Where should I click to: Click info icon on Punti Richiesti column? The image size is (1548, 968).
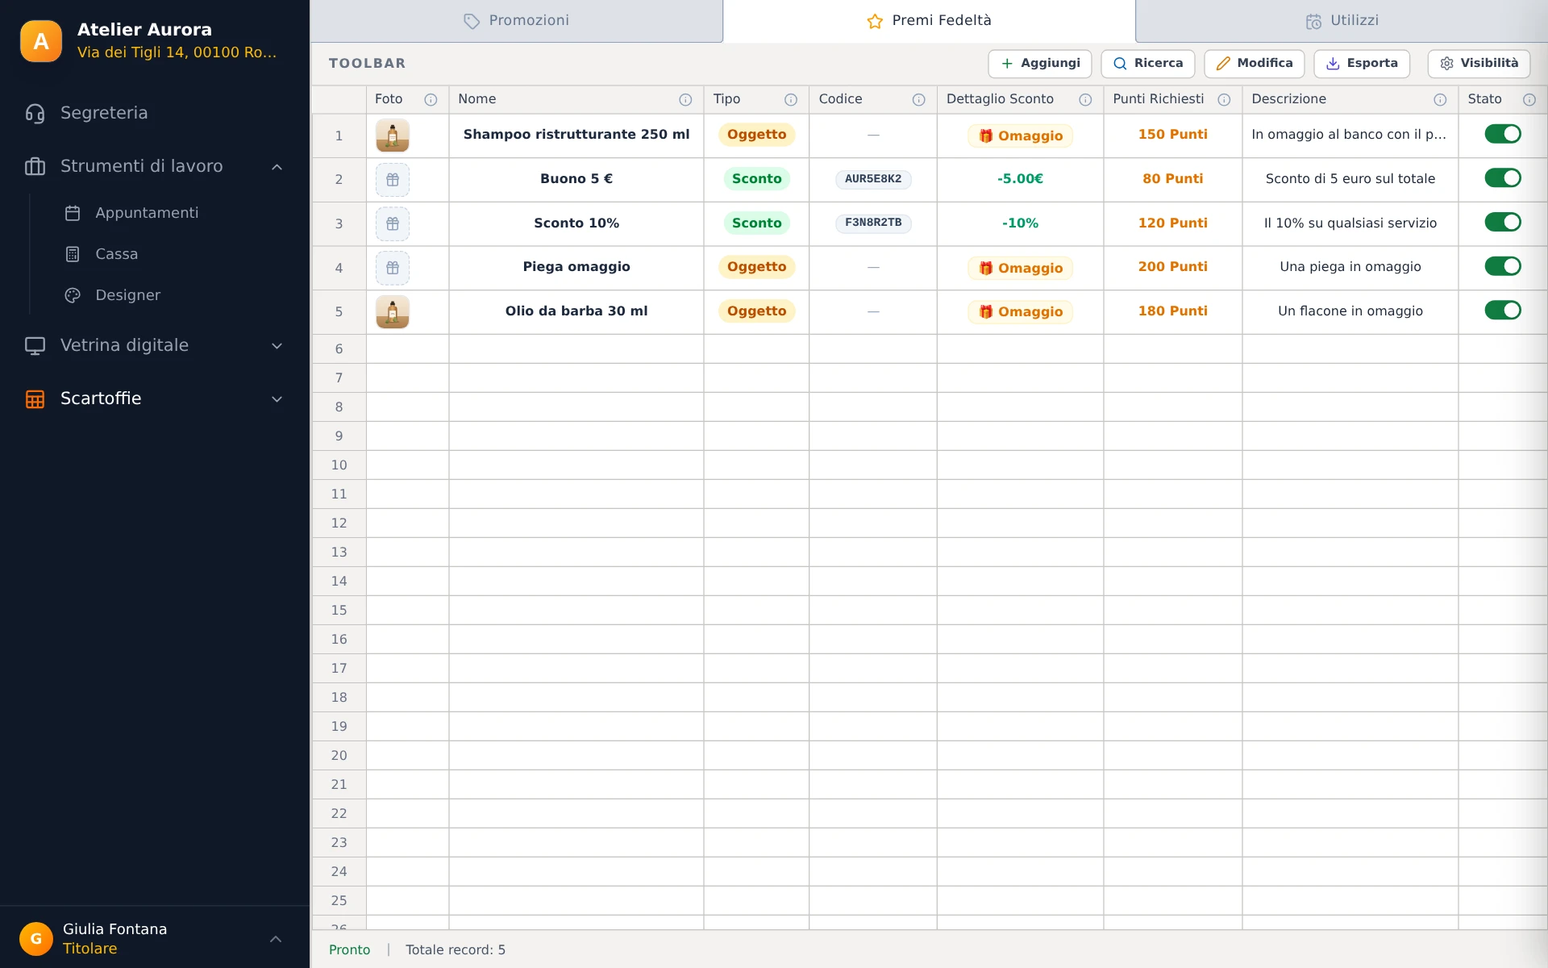(1224, 100)
